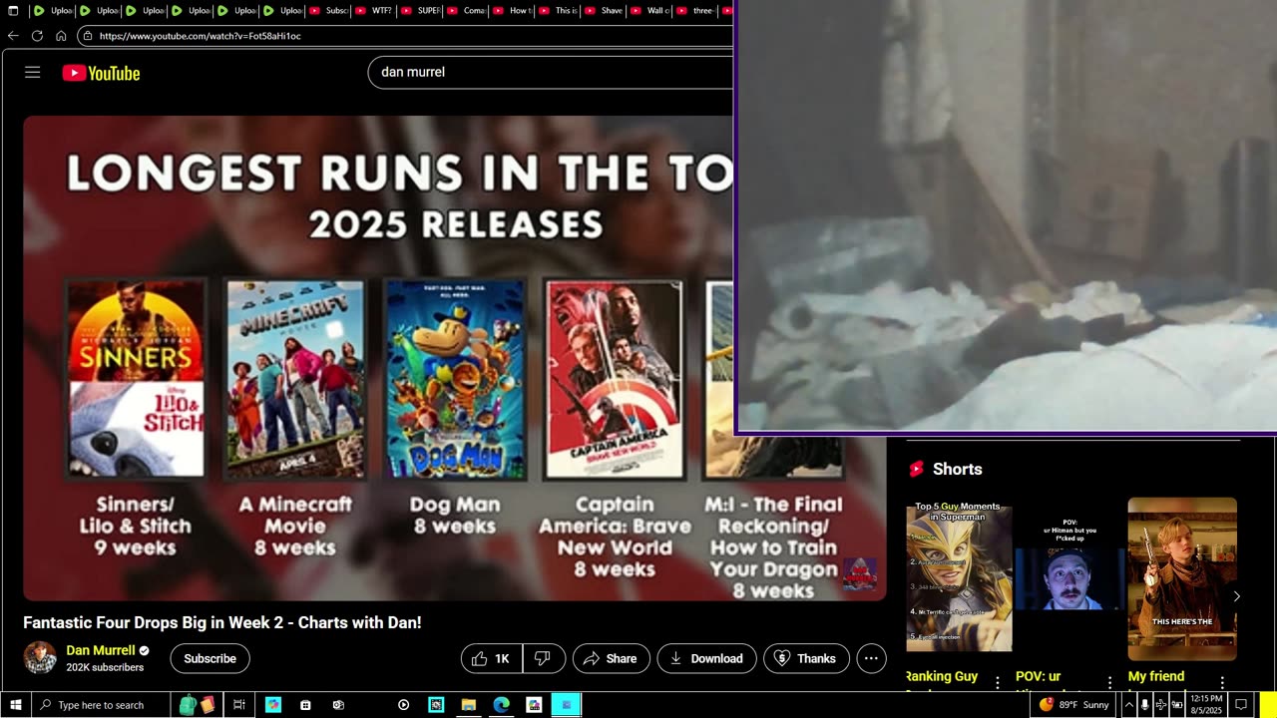The image size is (1277, 718).
Task: Click the 'My friend' short title
Action: tap(1156, 676)
